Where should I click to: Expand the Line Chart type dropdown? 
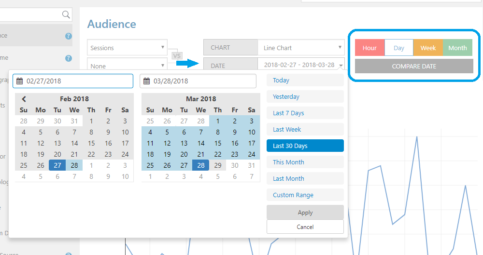pyautogui.click(x=301, y=48)
